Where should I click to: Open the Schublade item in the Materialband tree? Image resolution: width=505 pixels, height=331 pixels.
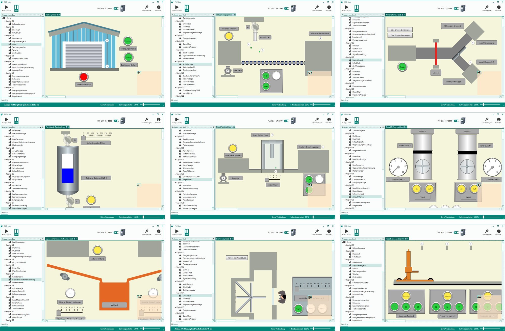(357, 63)
